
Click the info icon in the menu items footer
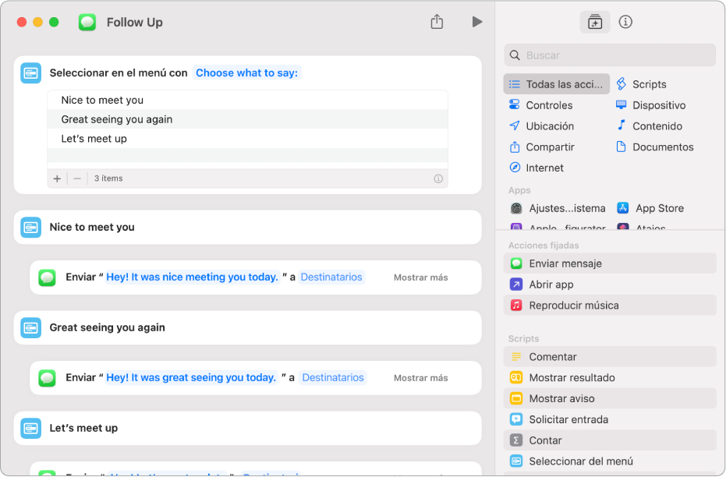pos(438,178)
